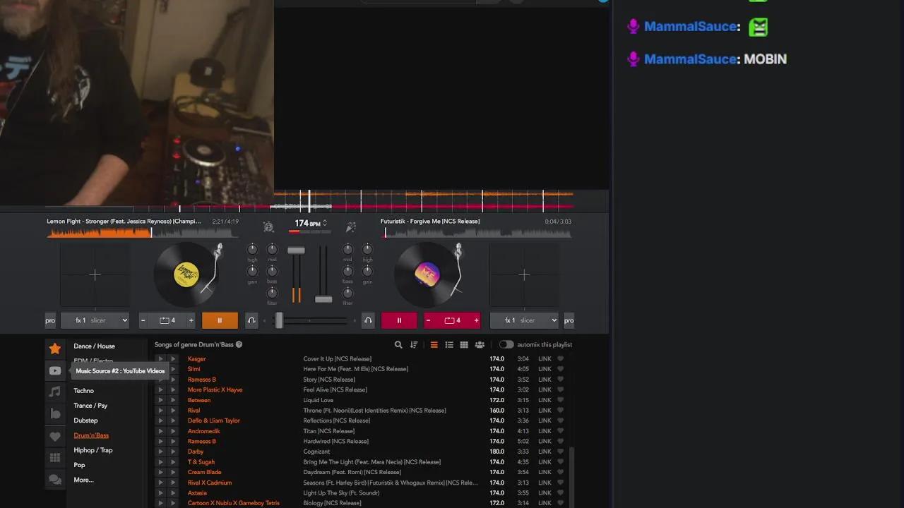Click the LINK for the Rival track
Screen dimensions: 904x508
tap(545, 411)
